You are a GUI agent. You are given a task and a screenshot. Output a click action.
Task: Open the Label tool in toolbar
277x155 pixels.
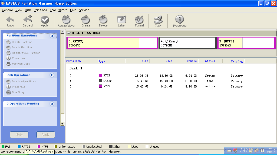(x=121, y=21)
